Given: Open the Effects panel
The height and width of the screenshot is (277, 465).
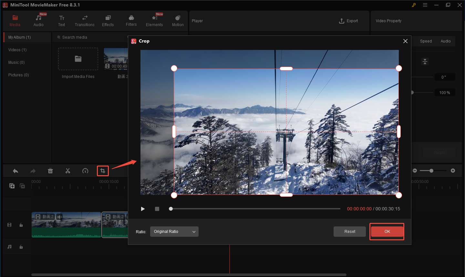Looking at the screenshot, I should click(108, 20).
